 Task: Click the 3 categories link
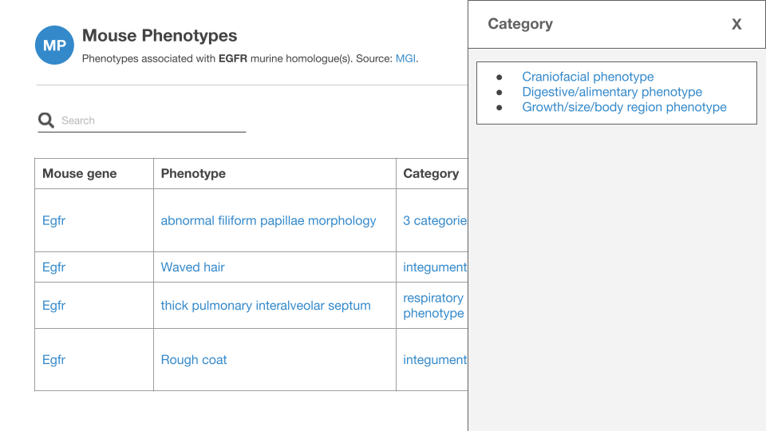click(435, 221)
